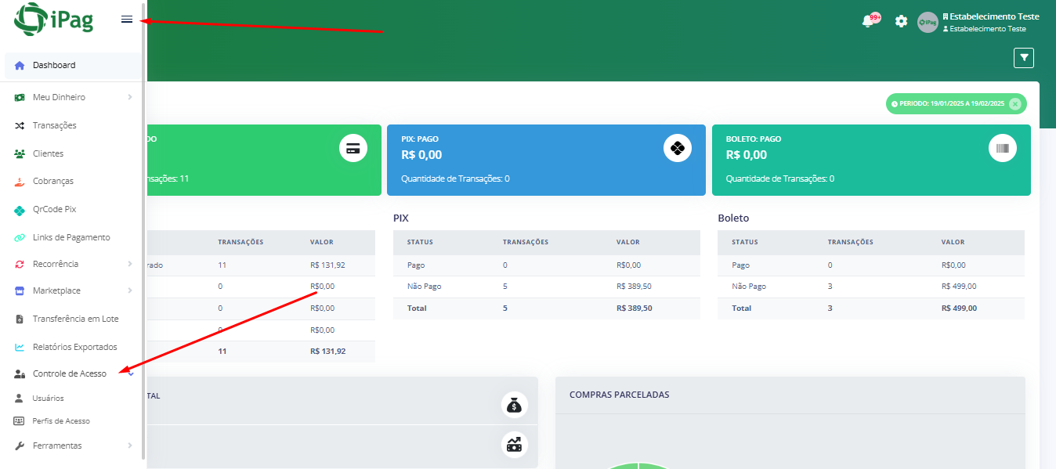Click R$ 389,50 in PIX Total row
This screenshot has width=1056, height=469.
tap(635, 308)
